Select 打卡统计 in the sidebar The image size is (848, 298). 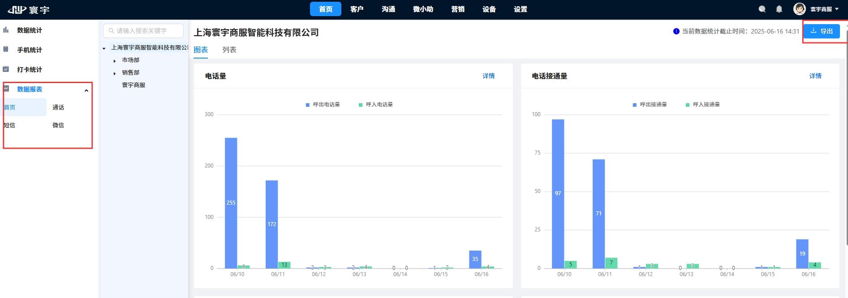30,70
